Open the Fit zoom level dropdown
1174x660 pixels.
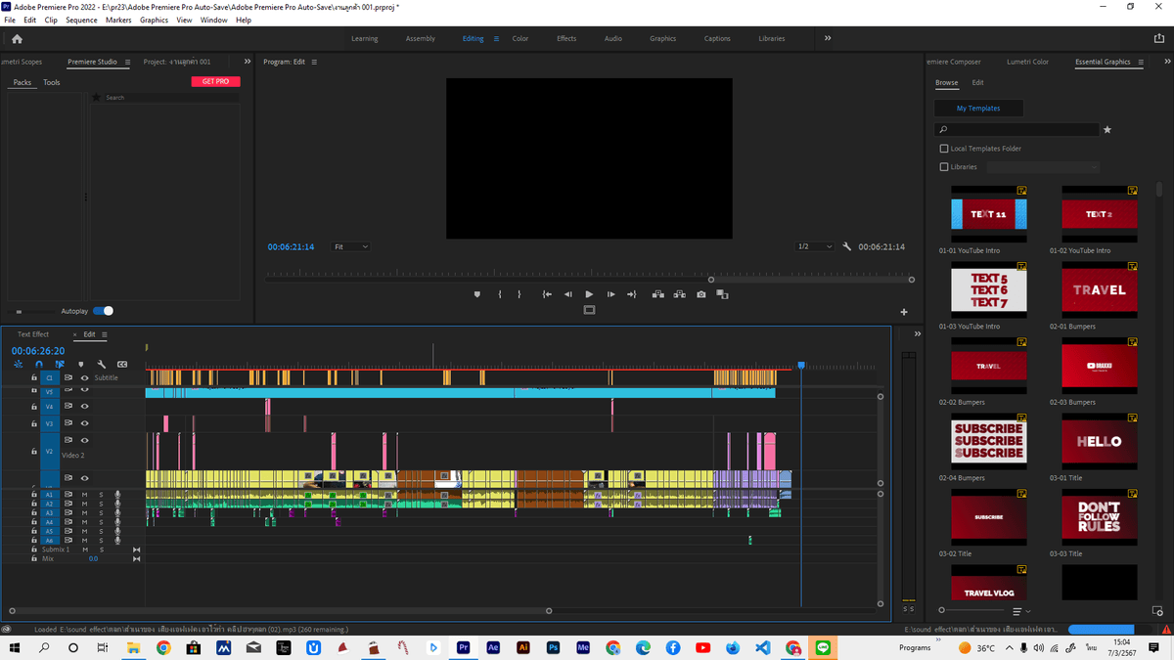click(350, 247)
